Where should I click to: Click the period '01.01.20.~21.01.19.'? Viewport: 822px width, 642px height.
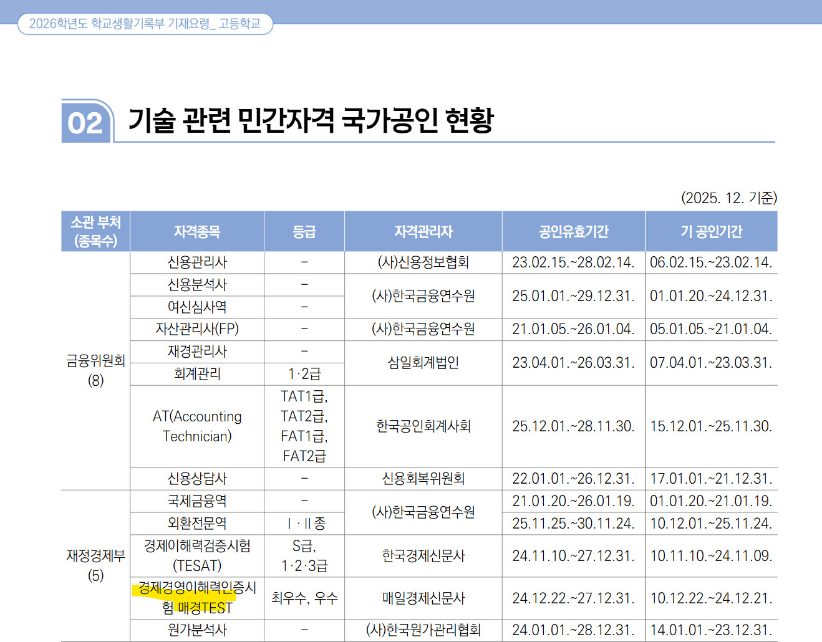tap(711, 501)
